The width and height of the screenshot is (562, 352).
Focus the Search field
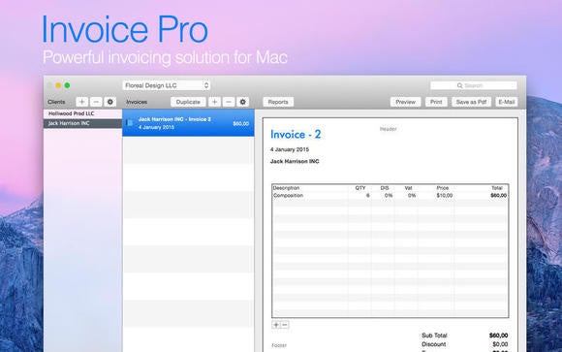pyautogui.click(x=474, y=85)
